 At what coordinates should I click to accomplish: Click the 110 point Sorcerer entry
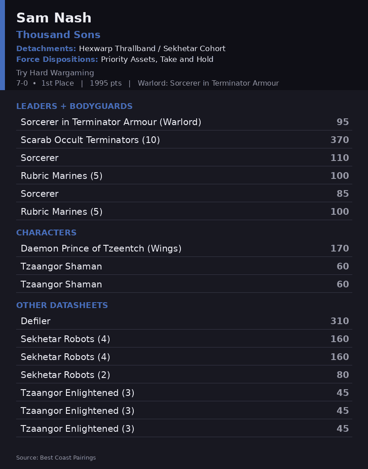click(x=184, y=158)
